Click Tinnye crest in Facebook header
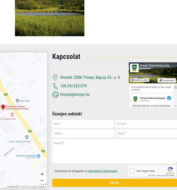177x190 pixels. point(134,68)
